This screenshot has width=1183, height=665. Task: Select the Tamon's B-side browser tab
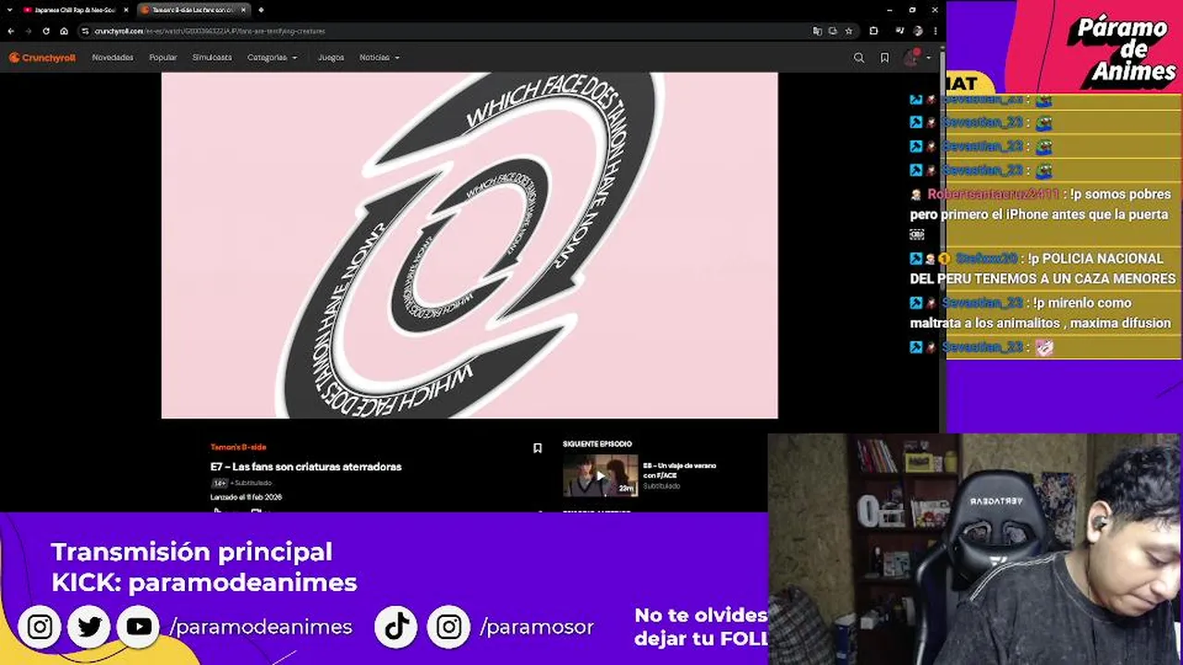[x=192, y=10]
